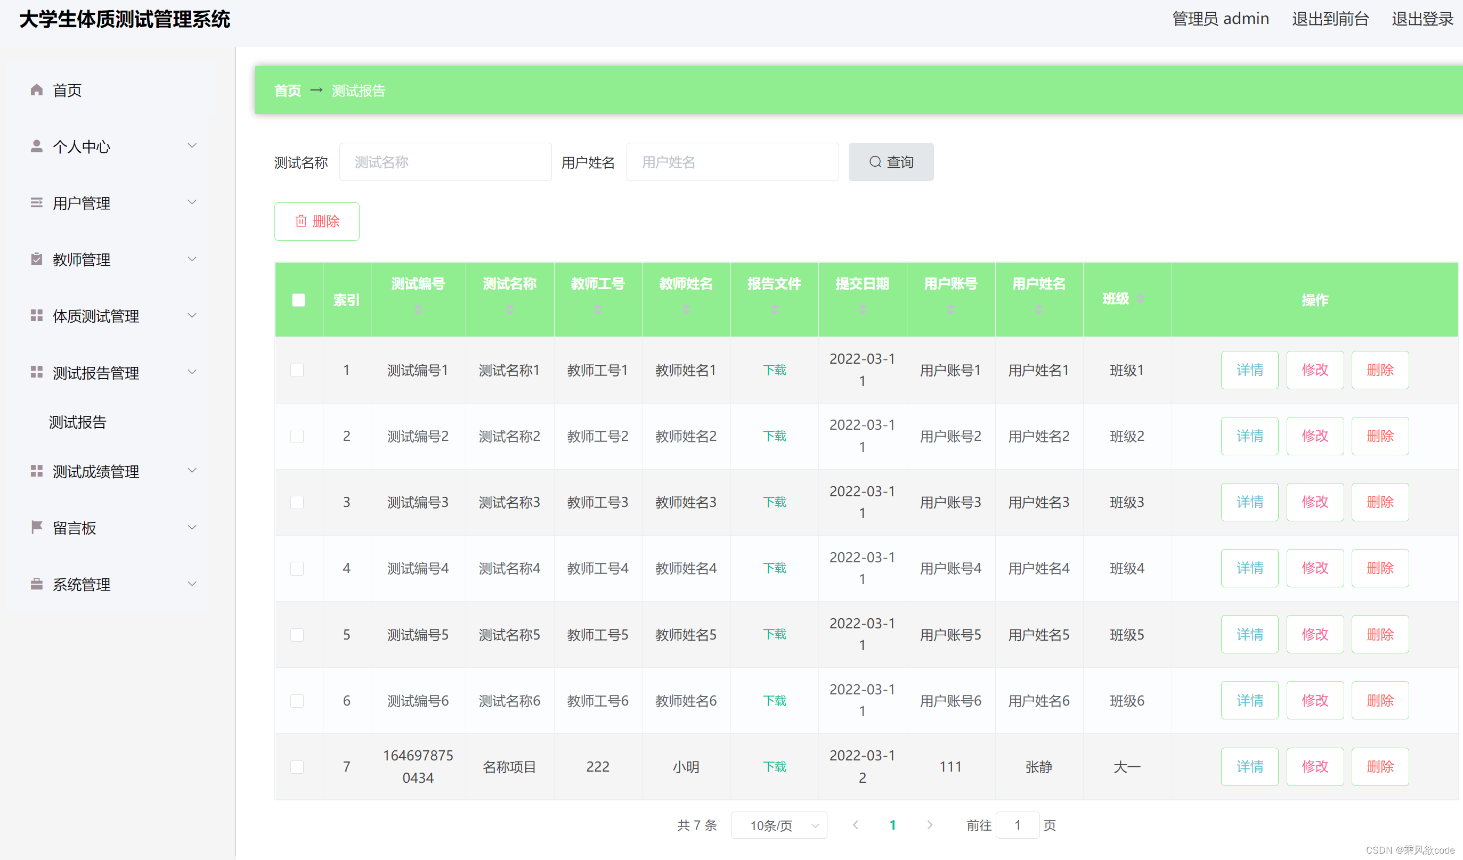Viewport: 1463px width, 860px height.
Task: Click 退出登录 in the top bar
Action: [x=1422, y=19]
